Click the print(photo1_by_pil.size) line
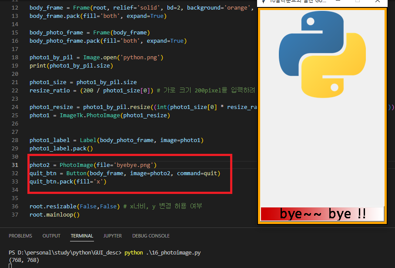 (x=71, y=66)
